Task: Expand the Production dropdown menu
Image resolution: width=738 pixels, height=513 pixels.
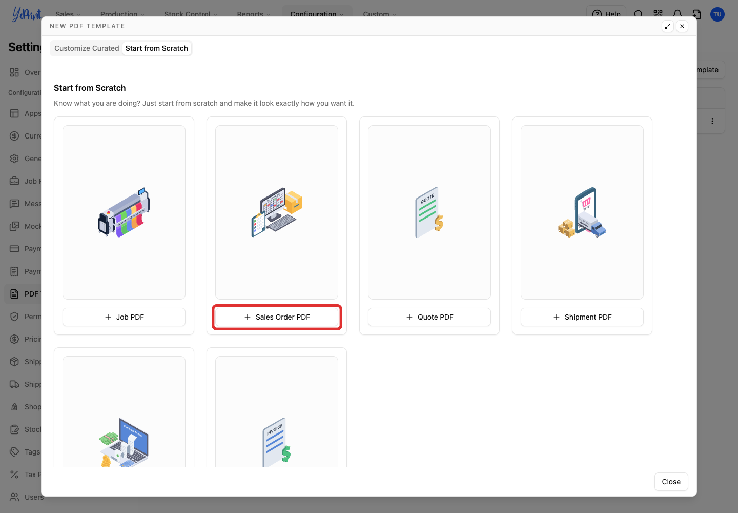Action: 122,14
